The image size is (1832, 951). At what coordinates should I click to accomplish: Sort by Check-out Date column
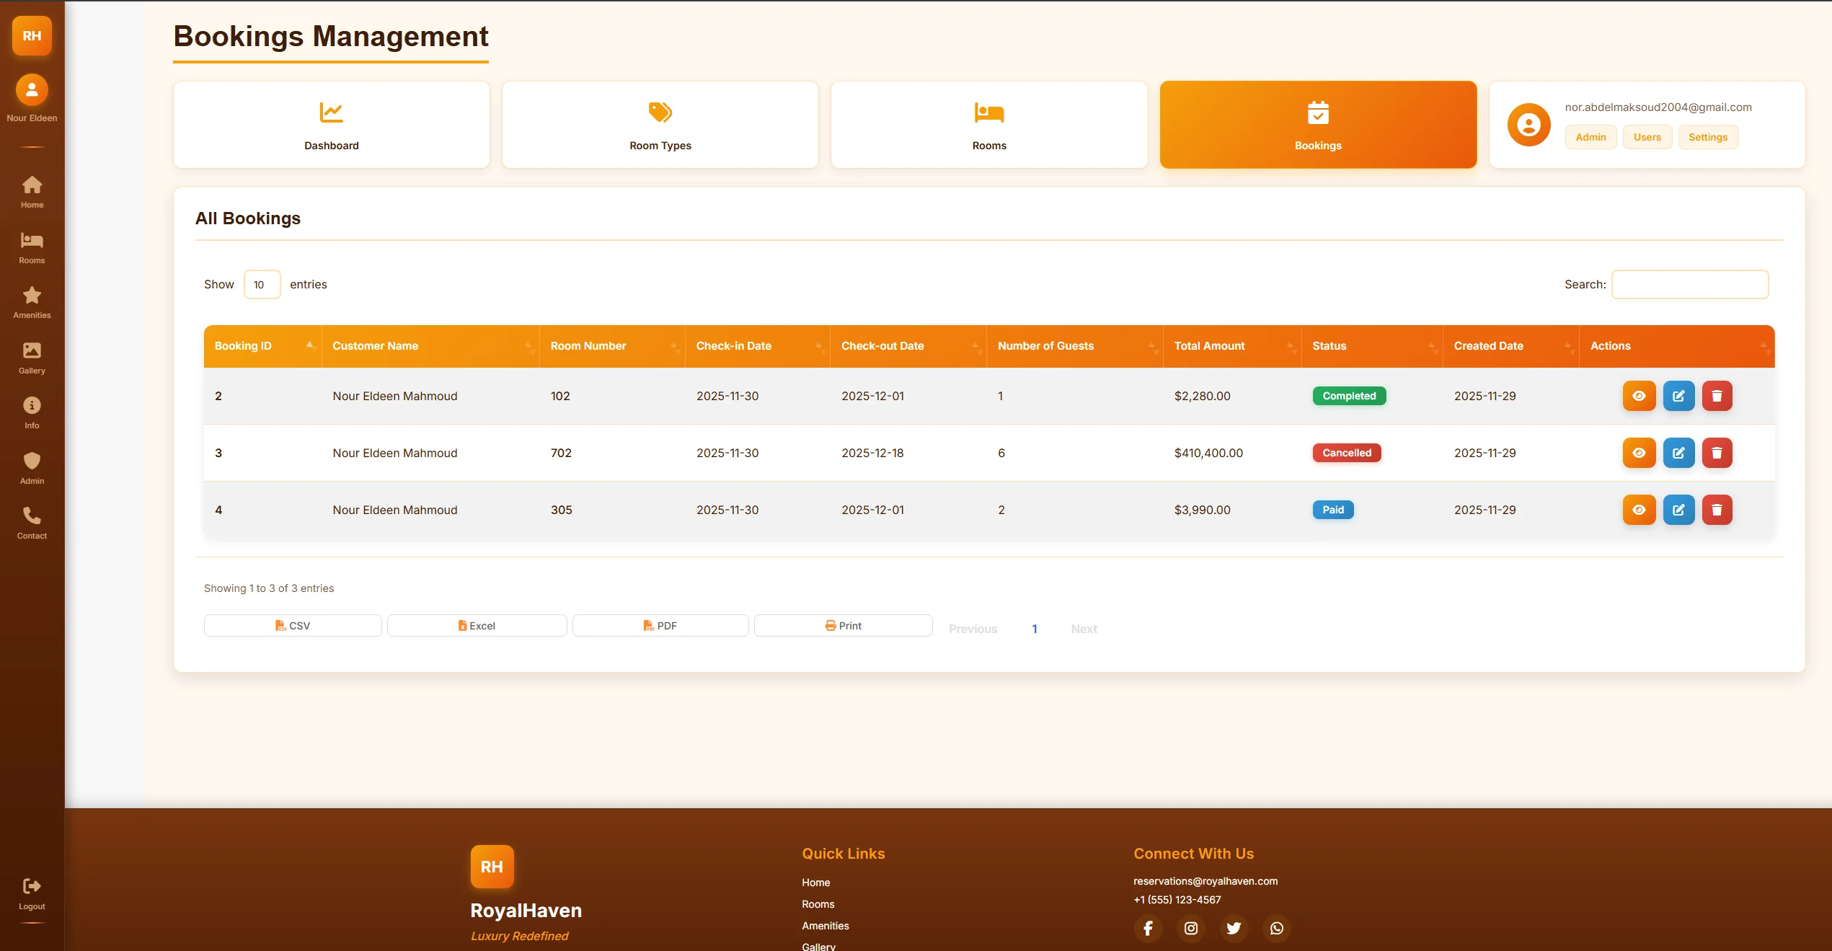pos(908,346)
